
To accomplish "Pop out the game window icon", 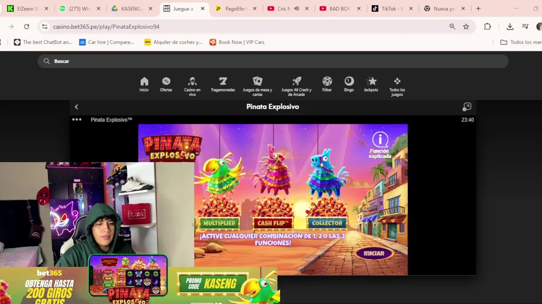I will tap(467, 107).
